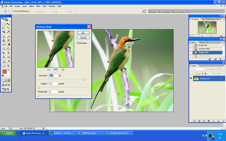The width and height of the screenshot is (226, 141).
Task: Select the Blur tool
Action: click(x=4, y=48)
